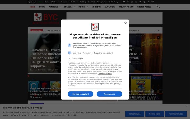Click Emulatori link in top bar

tap(91, 2)
